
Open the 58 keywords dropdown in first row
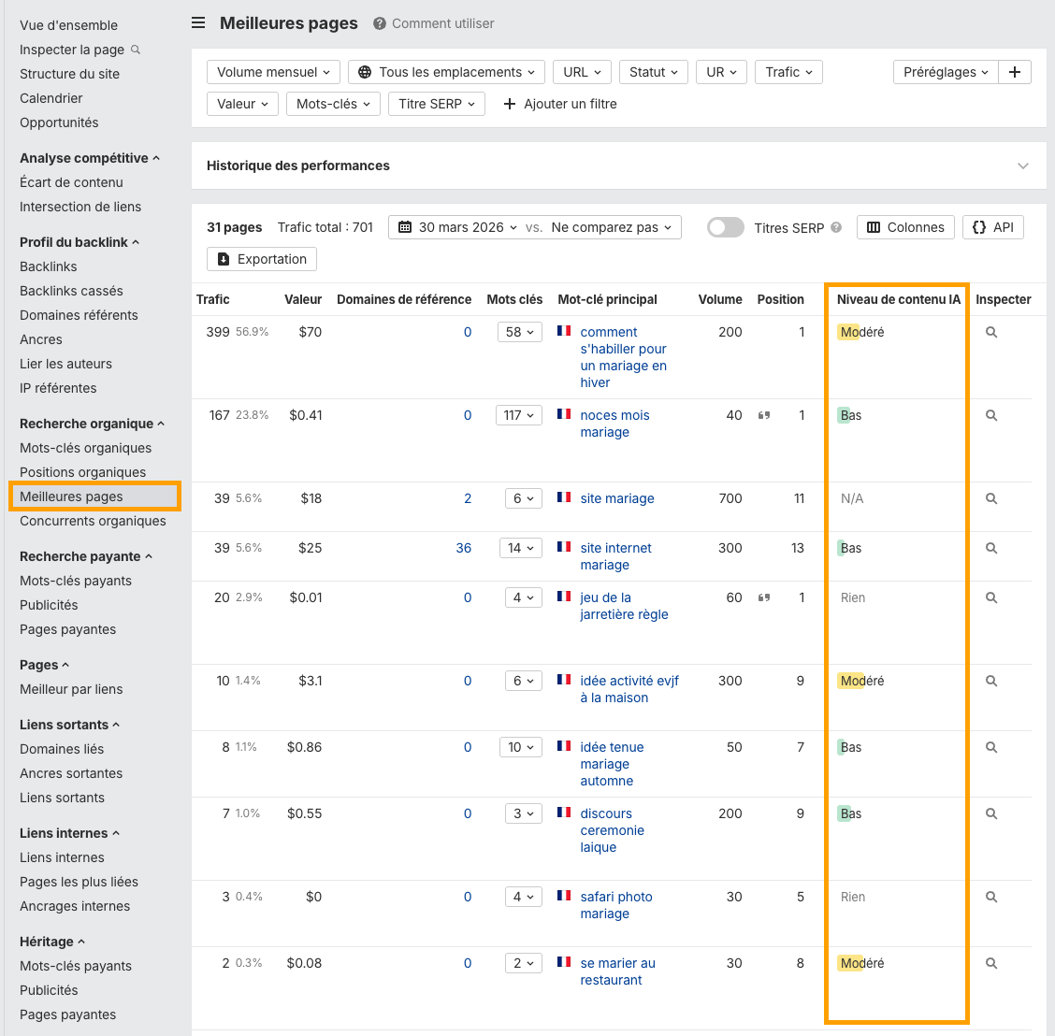[x=519, y=331]
